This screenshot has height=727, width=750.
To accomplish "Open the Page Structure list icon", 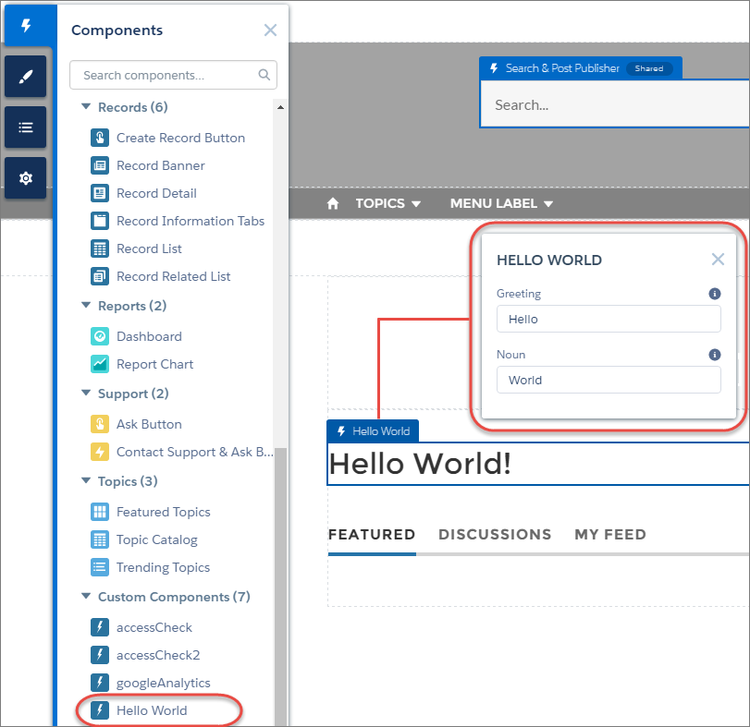I will [x=25, y=127].
